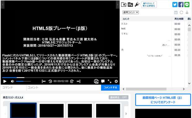Screen dimensions: 192x118
Task: Click the add-to-mylist icon
Action: (130, 5)
